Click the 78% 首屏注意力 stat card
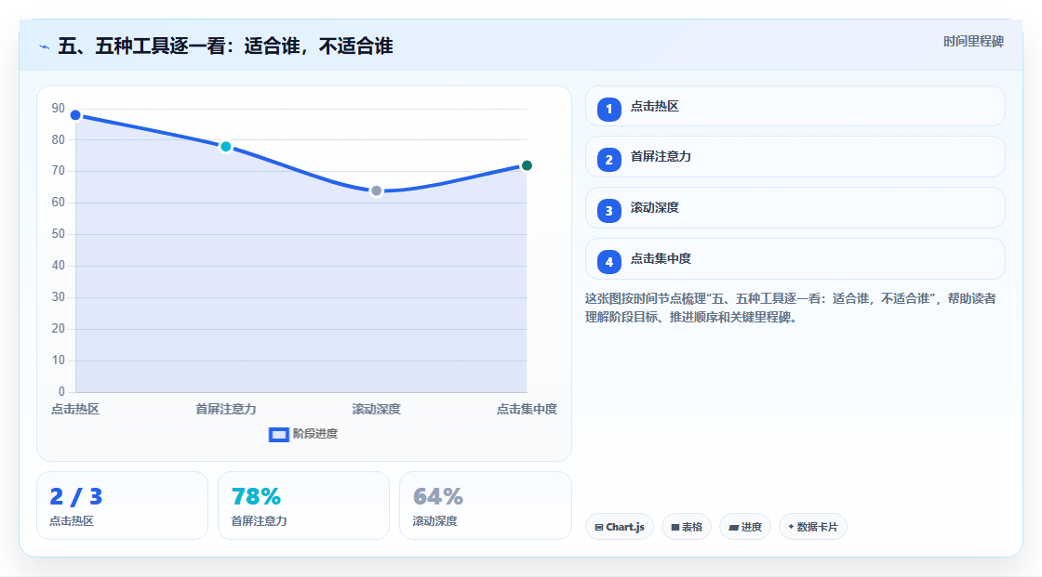Screen dimensions: 1042x577 tap(303, 505)
